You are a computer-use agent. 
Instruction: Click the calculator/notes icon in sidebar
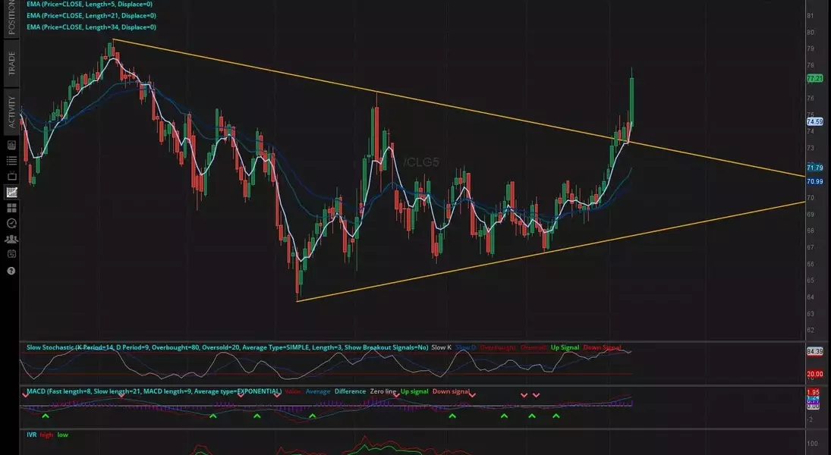point(11,145)
